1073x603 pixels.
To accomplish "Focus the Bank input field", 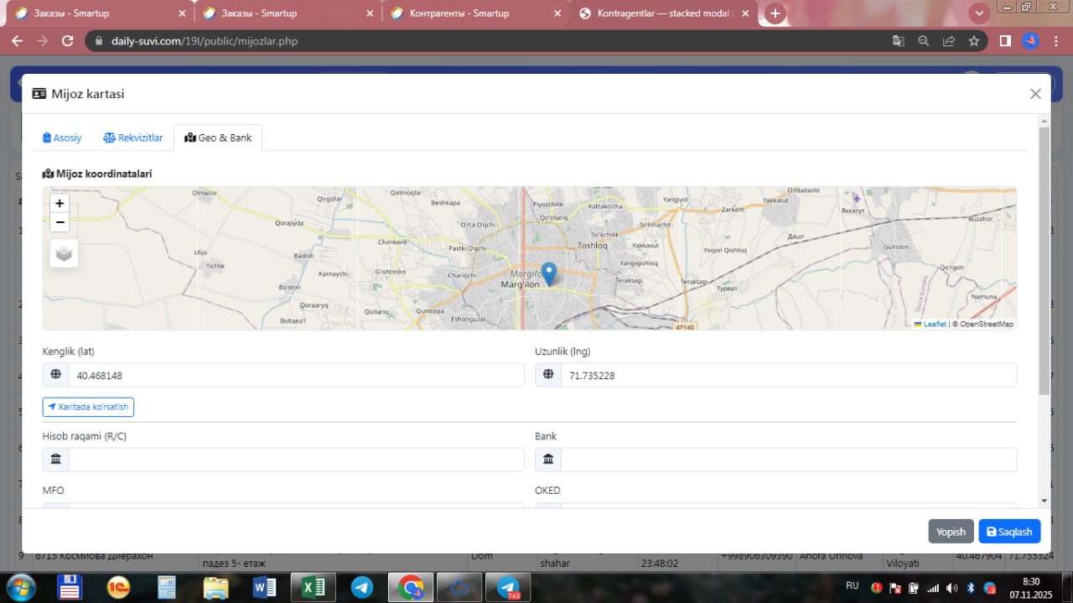I will (788, 460).
